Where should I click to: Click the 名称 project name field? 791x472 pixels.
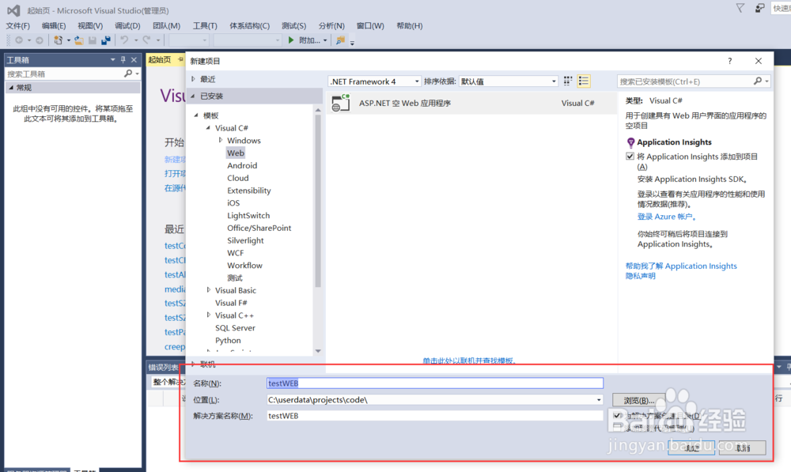(435, 383)
